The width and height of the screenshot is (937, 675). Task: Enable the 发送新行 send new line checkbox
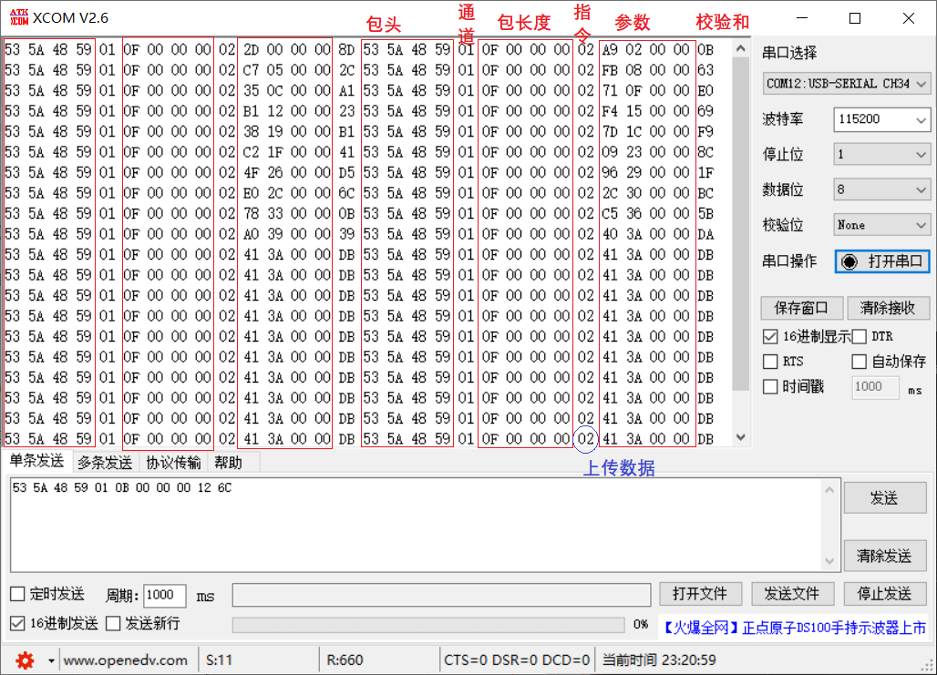click(113, 624)
